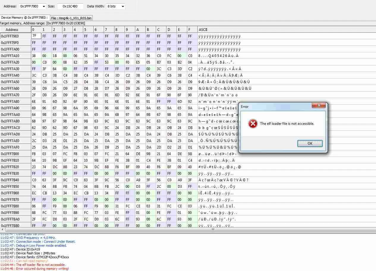Viewport: 376px width, 271px height.
Task: Click the Address column header
Action: point(15,29)
